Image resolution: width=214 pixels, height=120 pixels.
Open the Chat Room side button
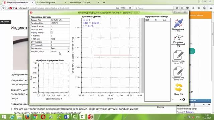[5, 22]
